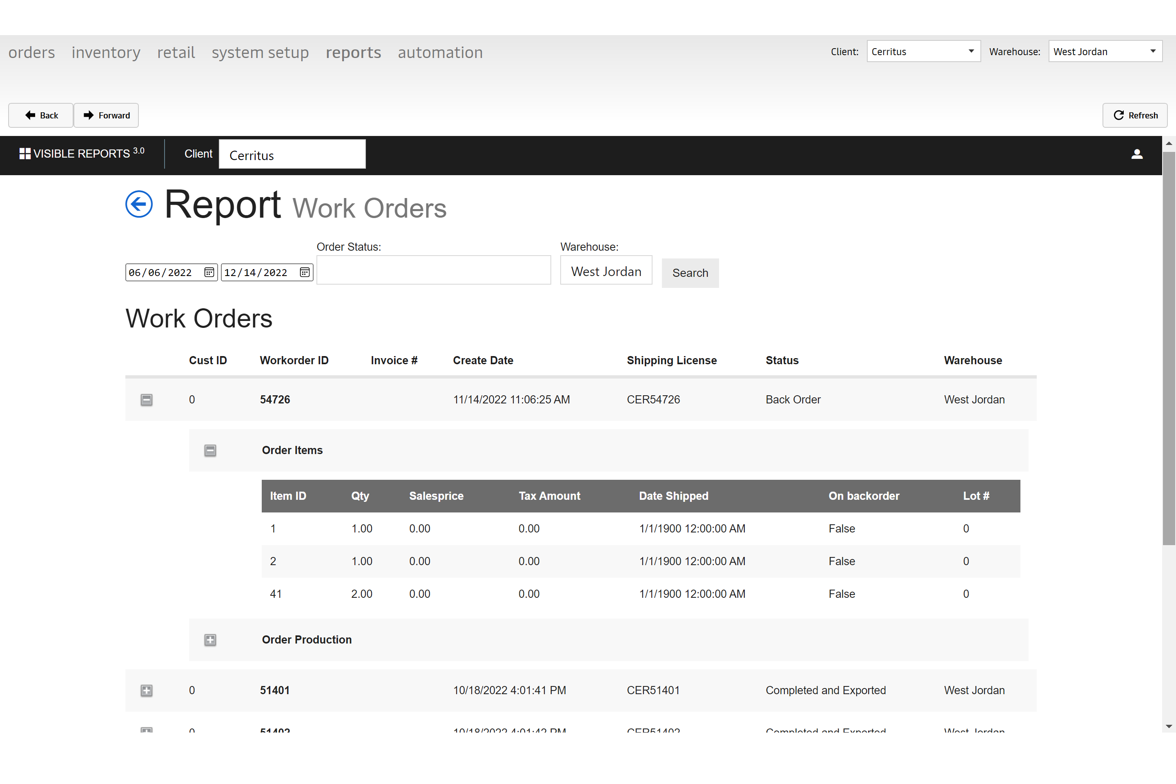Click the Forward button
Image resolution: width=1176 pixels, height=784 pixels.
pos(107,116)
